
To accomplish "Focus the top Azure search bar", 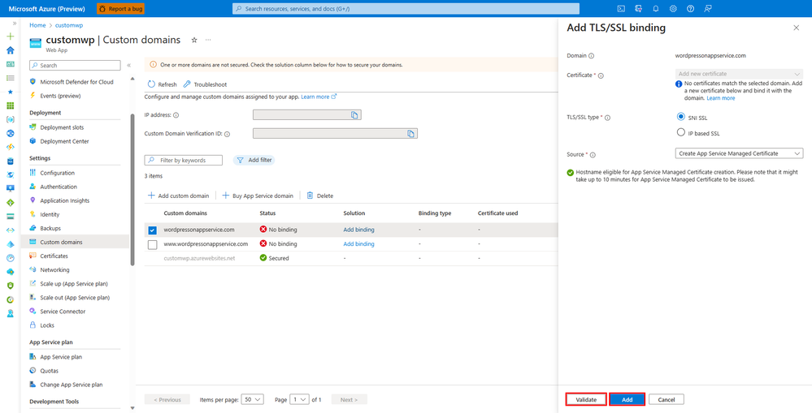I will click(x=406, y=9).
